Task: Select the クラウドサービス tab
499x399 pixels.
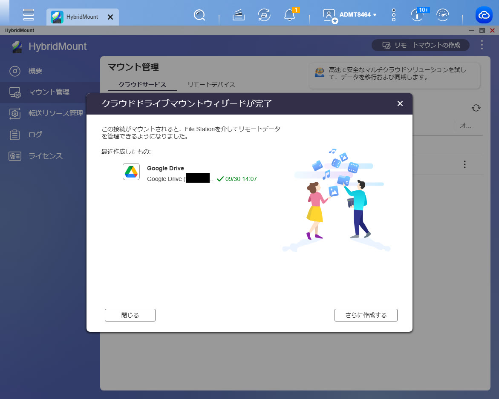Action: [142, 85]
